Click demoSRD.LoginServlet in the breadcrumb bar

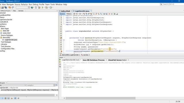click(70, 55)
